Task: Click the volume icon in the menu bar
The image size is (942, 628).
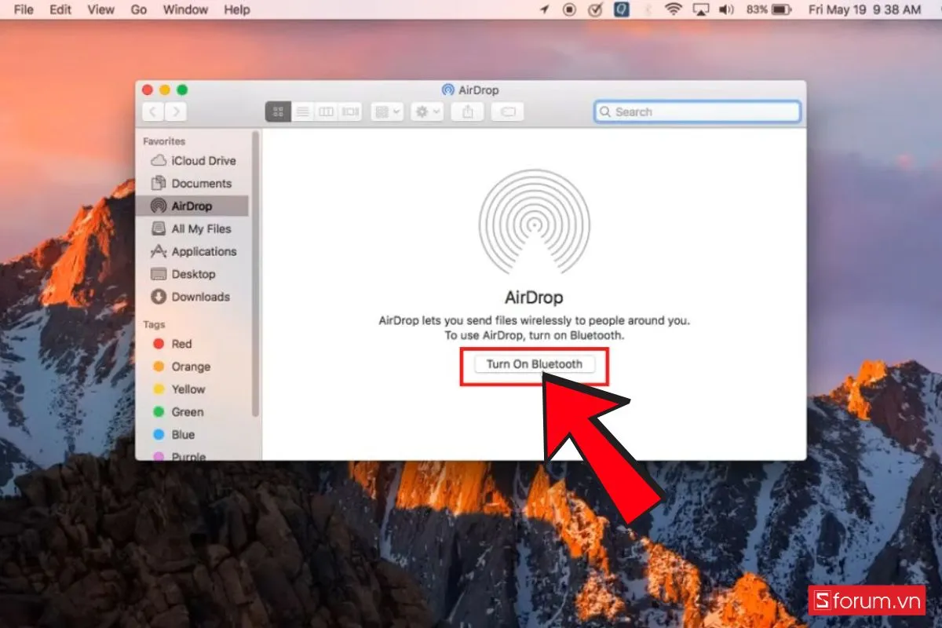Action: point(725,9)
